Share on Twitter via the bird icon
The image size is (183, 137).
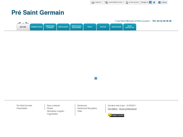pyautogui.click(x=154, y=2)
